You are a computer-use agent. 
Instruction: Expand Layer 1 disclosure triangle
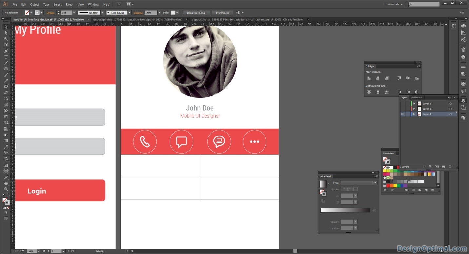click(x=414, y=114)
